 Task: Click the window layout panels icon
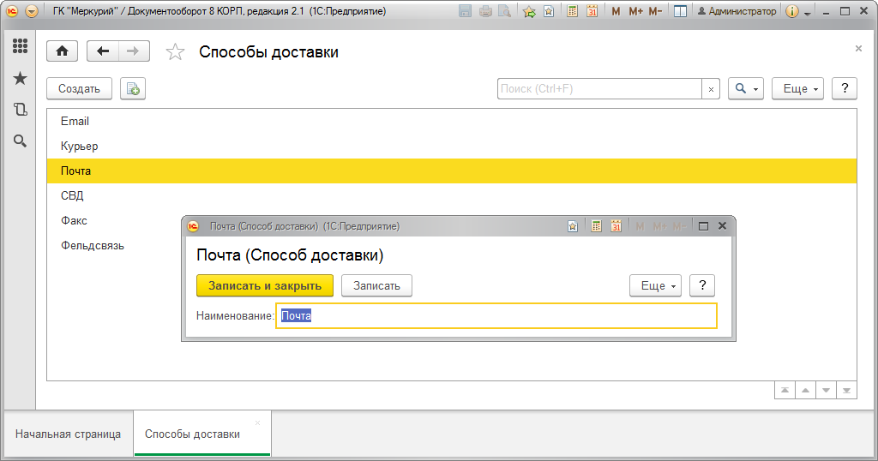[x=680, y=11]
